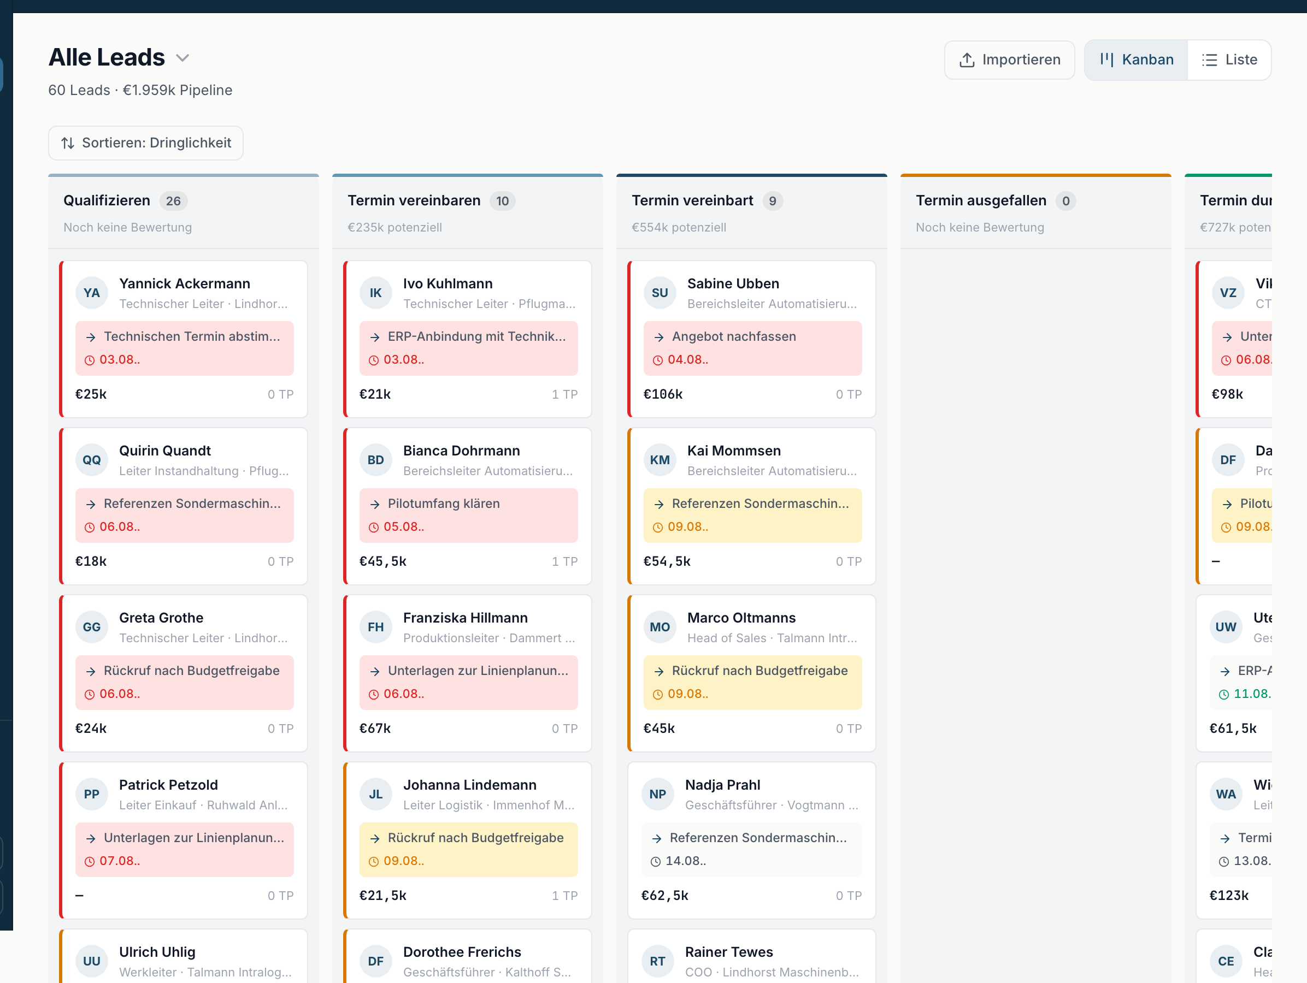Open the Pilotumfang klären task of Bianca Dohrmann
Viewport: 1307px width, 983px height.
pos(469,516)
